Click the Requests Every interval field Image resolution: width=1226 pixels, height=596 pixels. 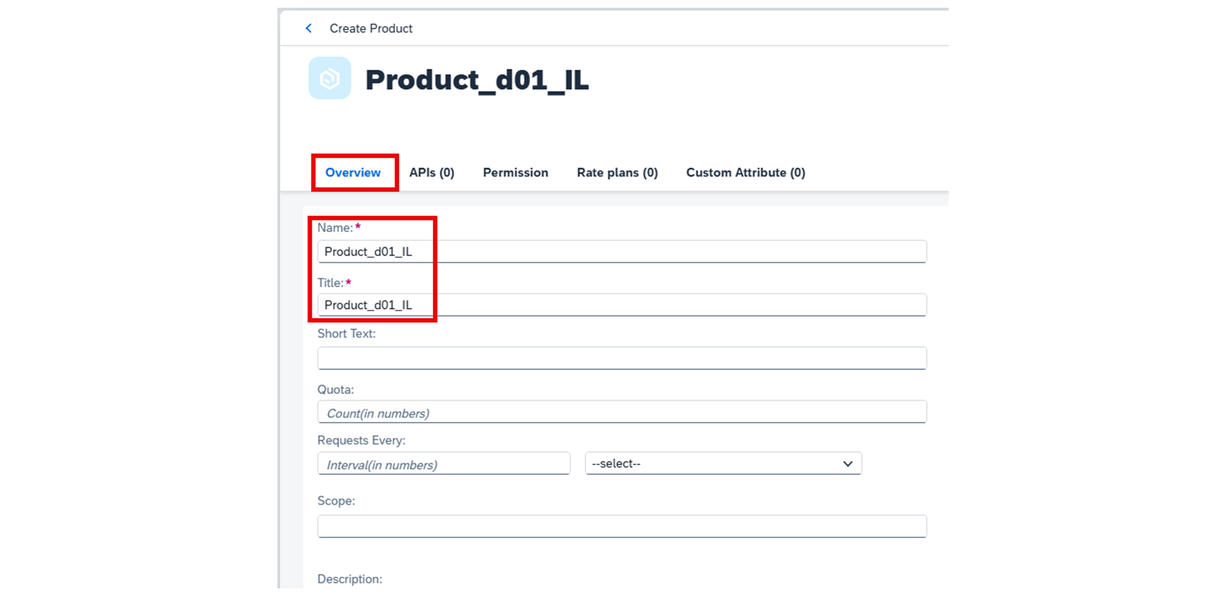[444, 463]
